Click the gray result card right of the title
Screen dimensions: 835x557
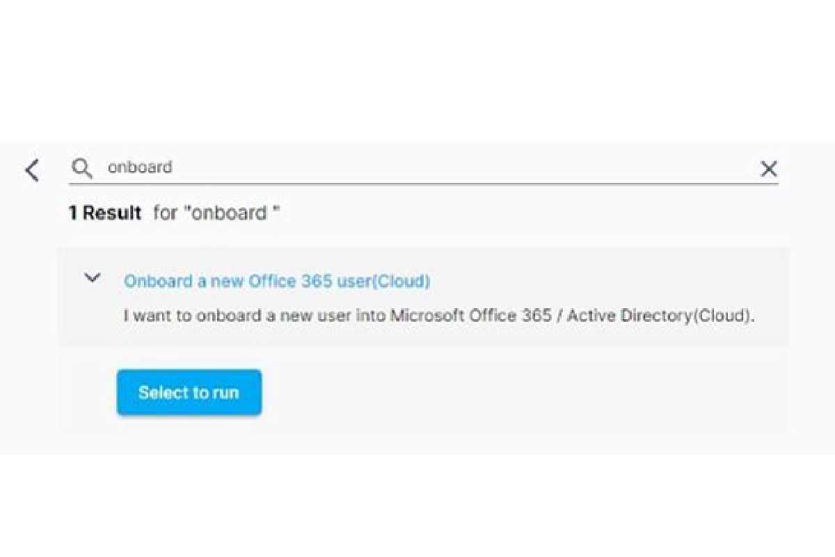[x=605, y=281]
